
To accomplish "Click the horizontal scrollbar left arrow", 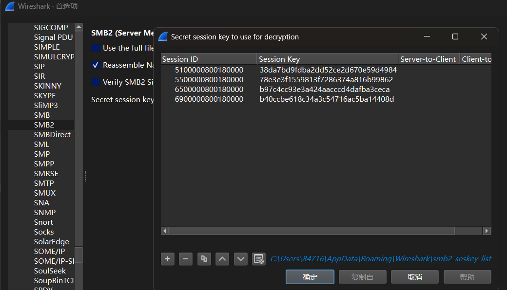I will tap(165, 231).
